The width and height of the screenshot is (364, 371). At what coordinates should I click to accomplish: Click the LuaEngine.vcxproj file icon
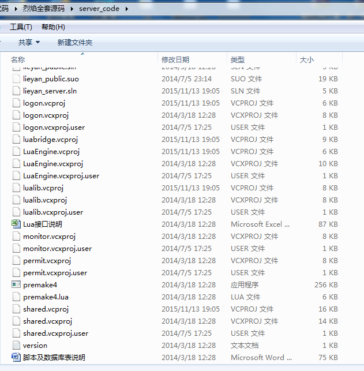(x=16, y=163)
